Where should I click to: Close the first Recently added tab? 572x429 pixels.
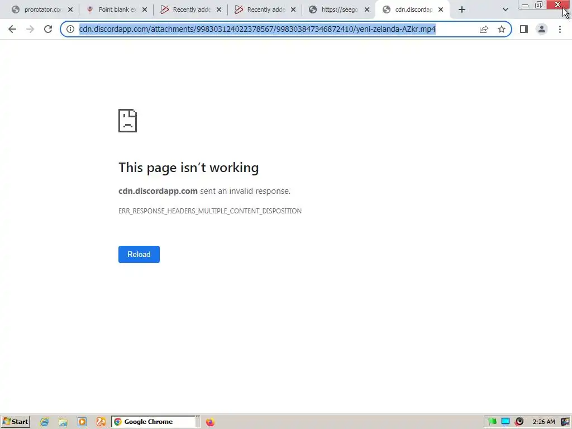point(219,10)
